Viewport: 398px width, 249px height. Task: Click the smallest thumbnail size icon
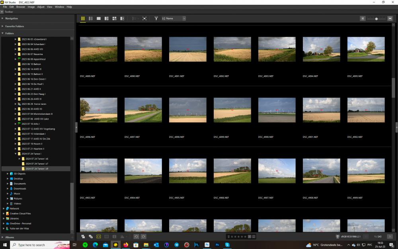(363, 19)
